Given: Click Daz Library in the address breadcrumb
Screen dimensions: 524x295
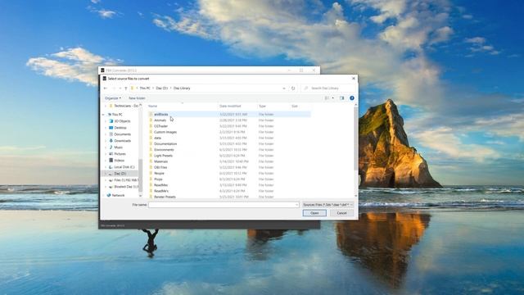Looking at the screenshot, I should (x=182, y=88).
